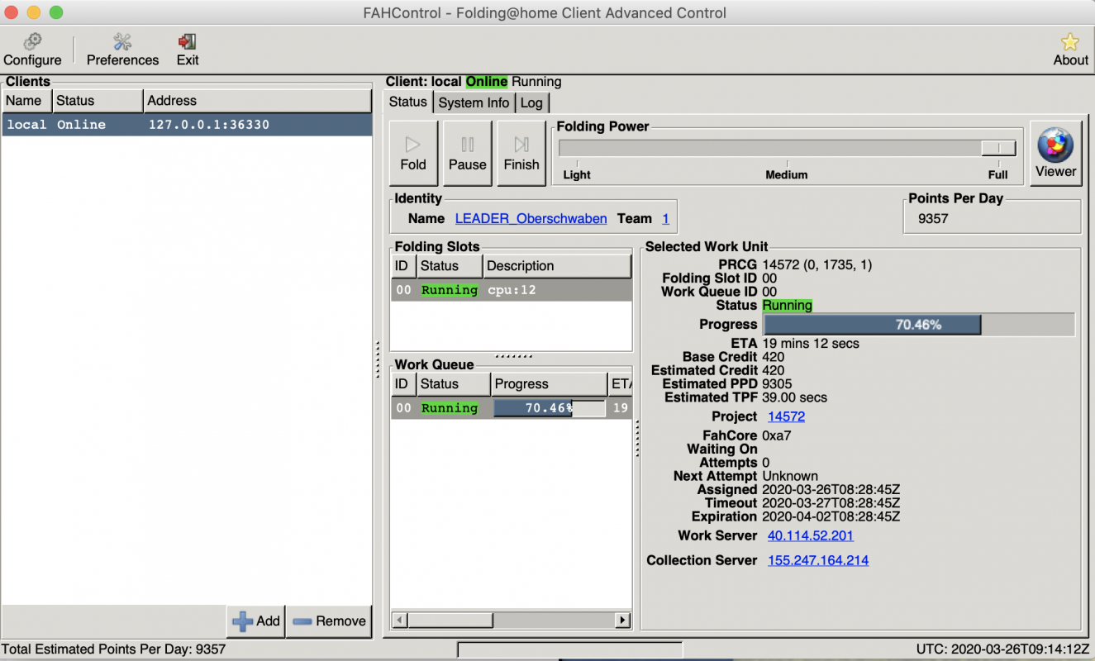Pause folding with the Pause button
The width and height of the screenshot is (1095, 661).
pyautogui.click(x=467, y=154)
